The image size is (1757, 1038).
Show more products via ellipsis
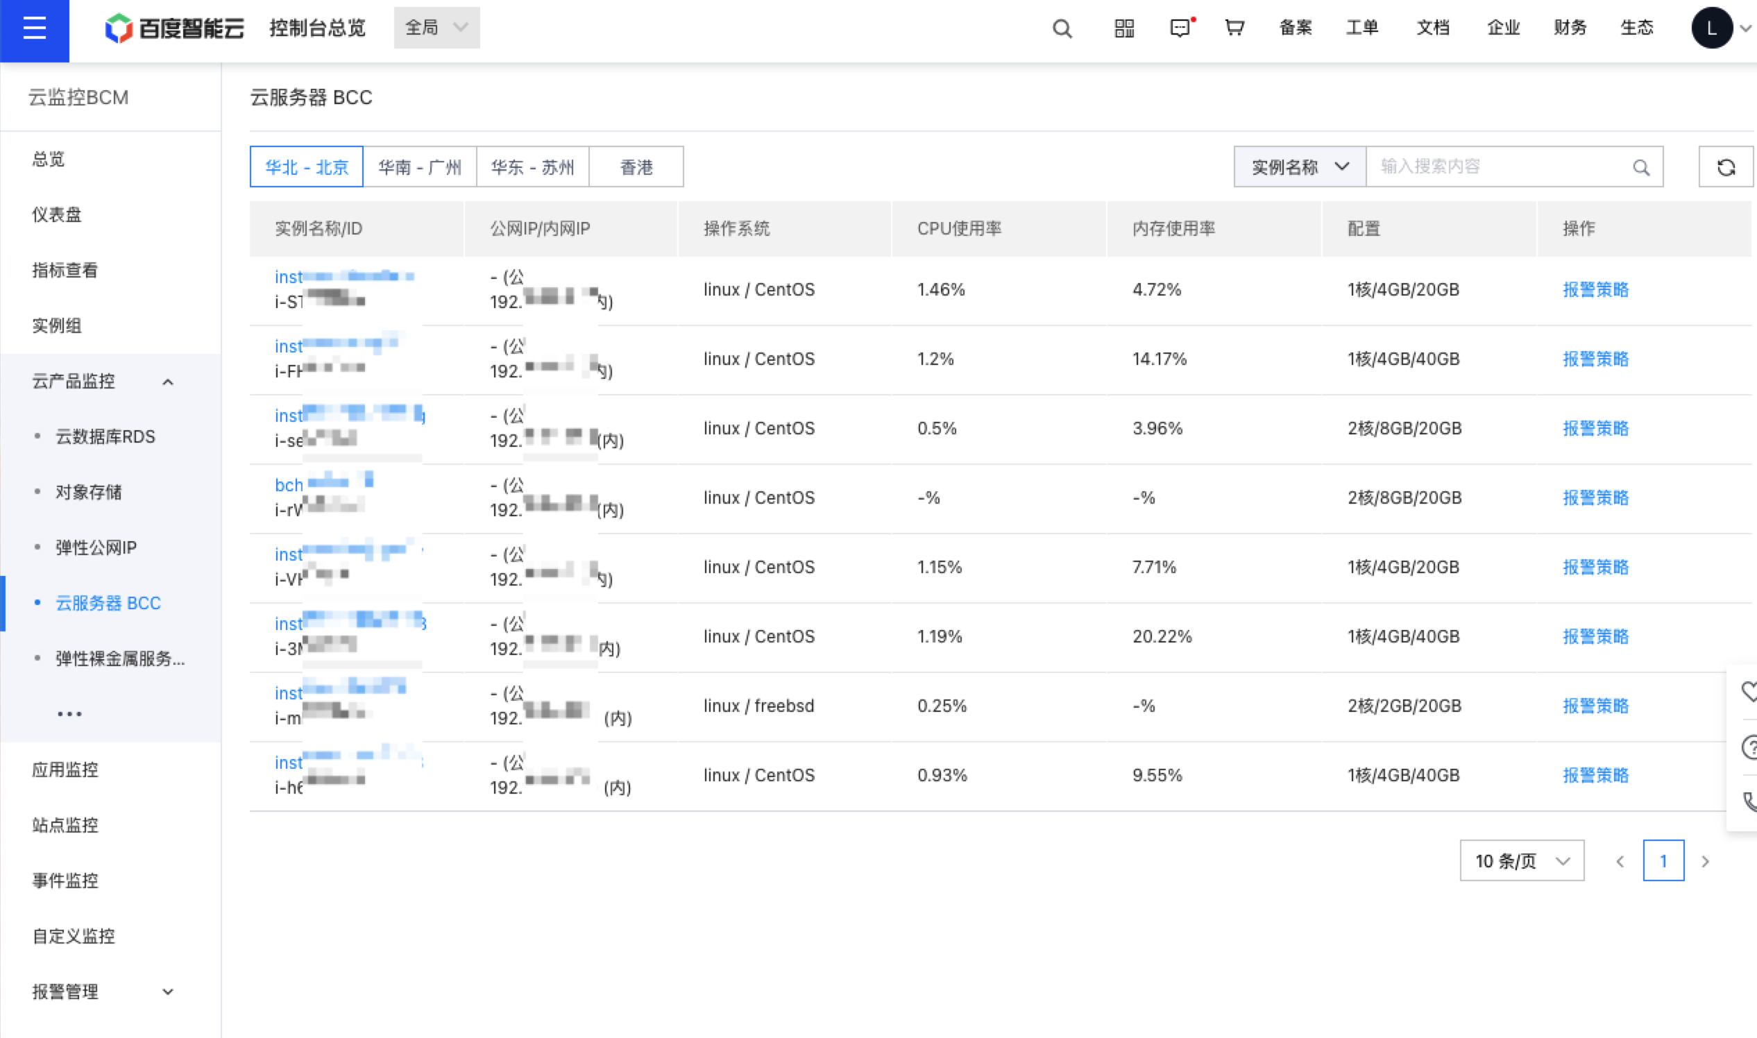coord(70,713)
